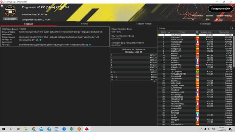Click the ЗАВЕРШЕН status badge
Screen dimensions: 235x132
pyautogui.click(x=10, y=19)
